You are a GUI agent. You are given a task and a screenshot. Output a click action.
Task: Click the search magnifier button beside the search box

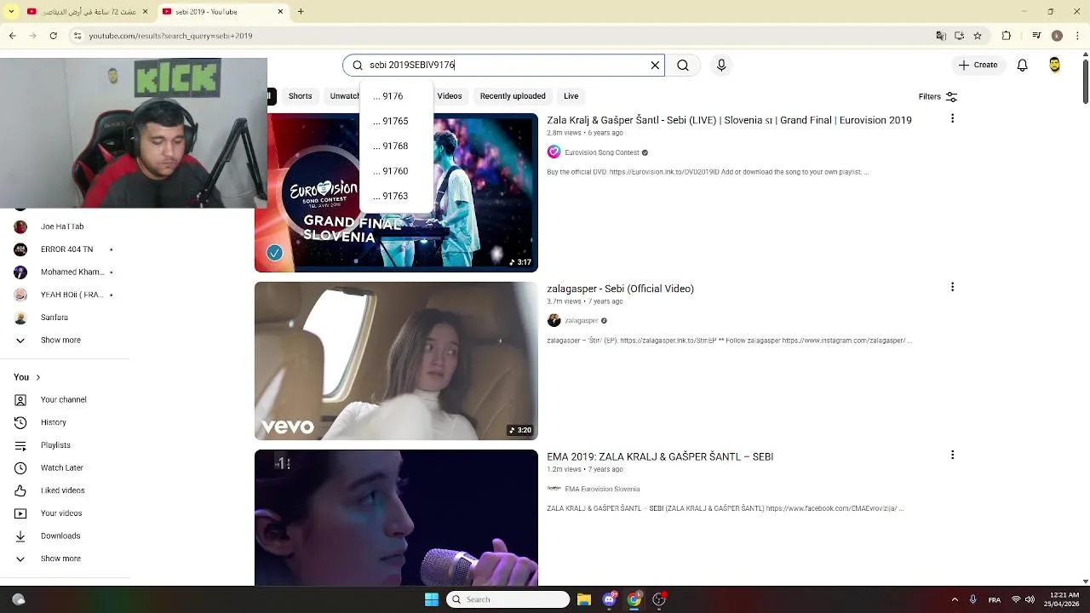coord(683,65)
